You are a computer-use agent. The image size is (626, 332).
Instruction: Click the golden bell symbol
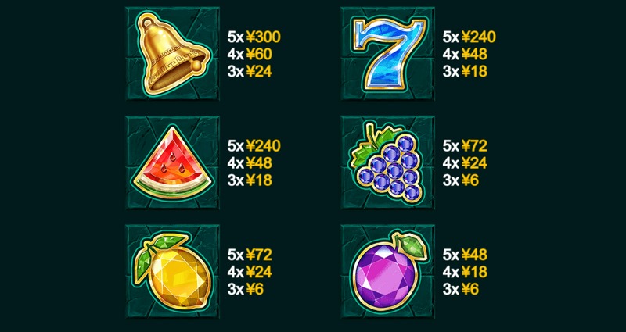(172, 53)
